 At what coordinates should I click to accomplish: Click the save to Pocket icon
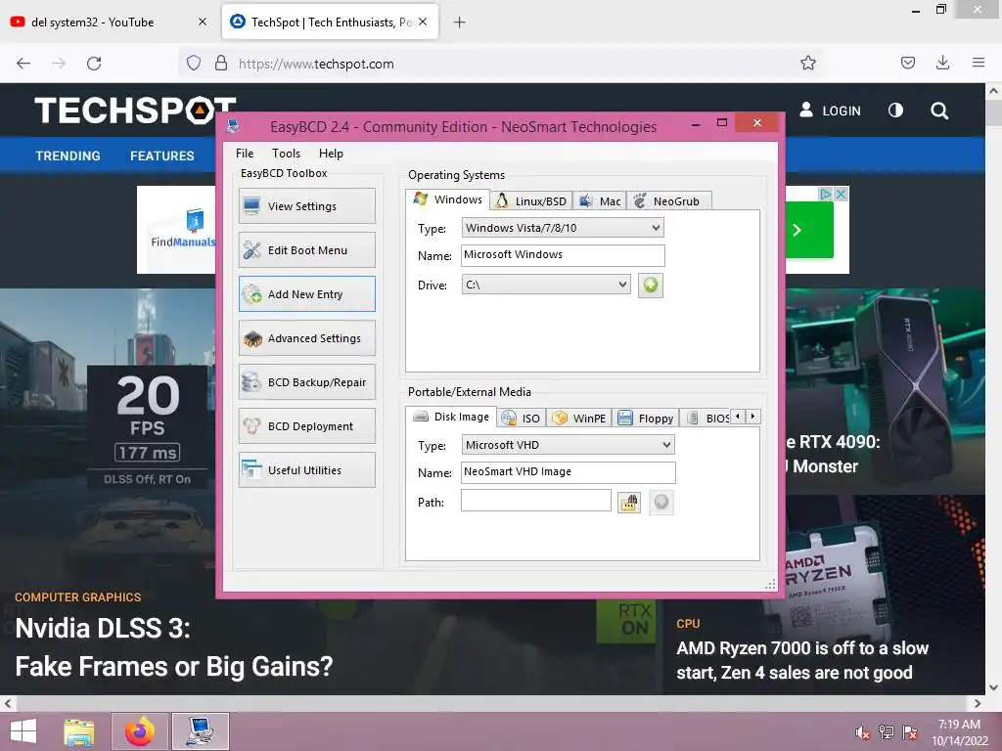pos(907,63)
